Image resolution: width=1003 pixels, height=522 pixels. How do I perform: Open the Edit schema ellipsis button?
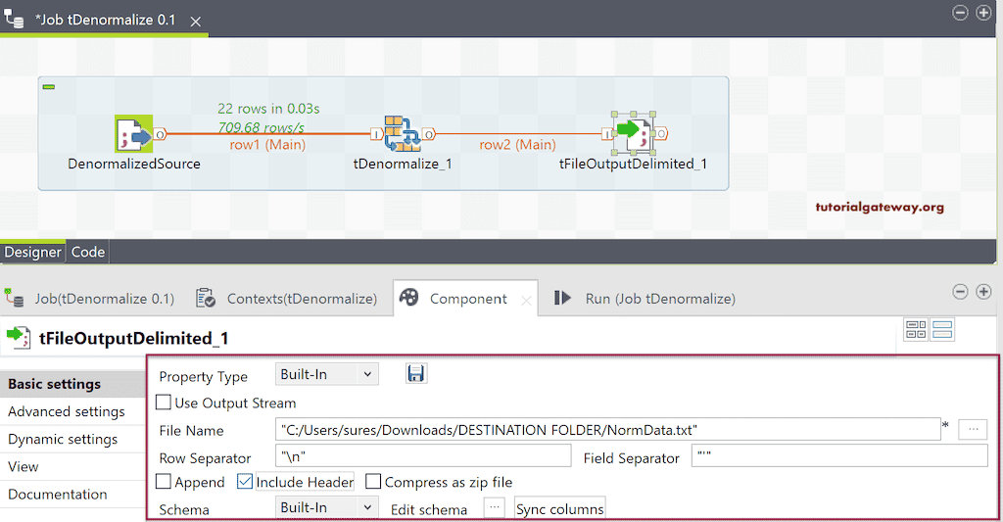tap(494, 508)
